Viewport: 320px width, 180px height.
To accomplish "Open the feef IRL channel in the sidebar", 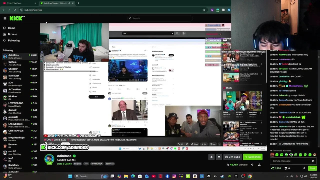I will 20,159.
